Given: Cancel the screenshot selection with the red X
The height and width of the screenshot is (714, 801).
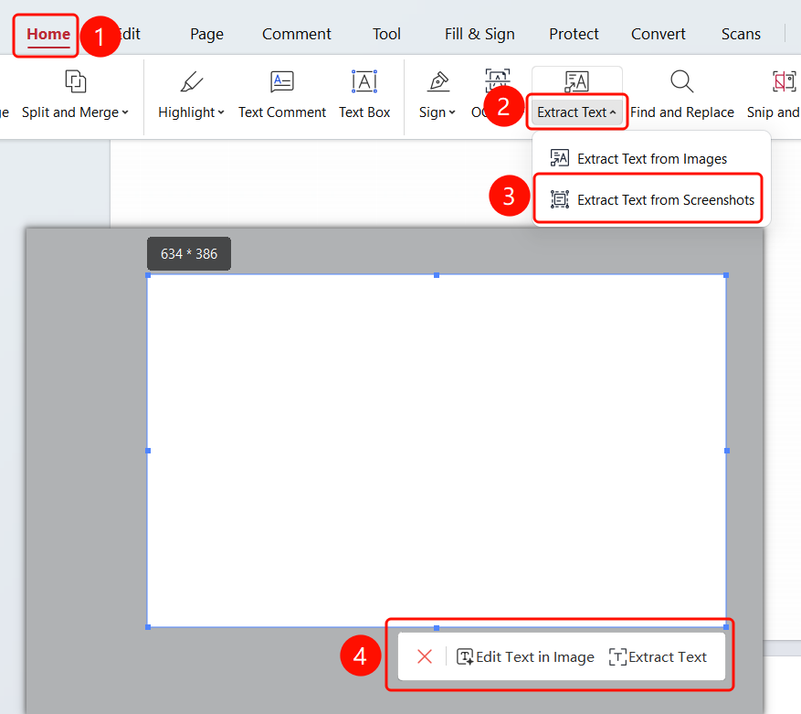Looking at the screenshot, I should click(425, 656).
